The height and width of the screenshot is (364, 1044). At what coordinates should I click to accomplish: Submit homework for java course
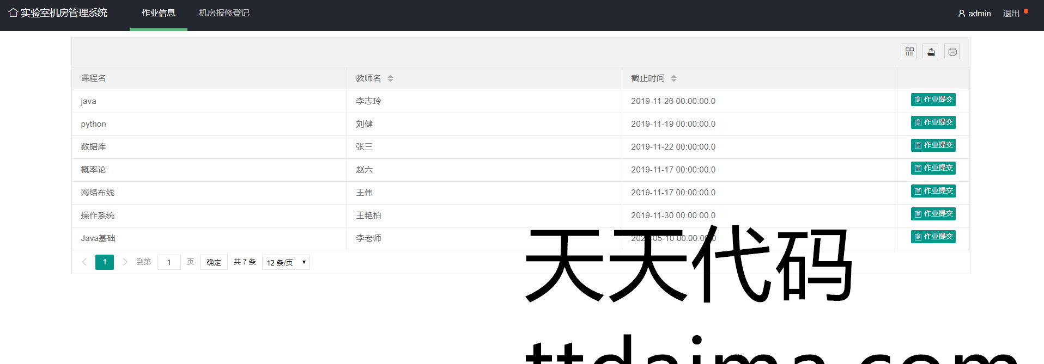click(x=933, y=100)
